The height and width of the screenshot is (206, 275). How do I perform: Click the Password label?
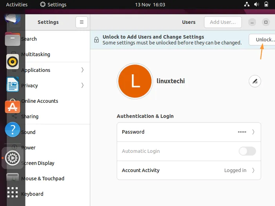pyautogui.click(x=133, y=132)
